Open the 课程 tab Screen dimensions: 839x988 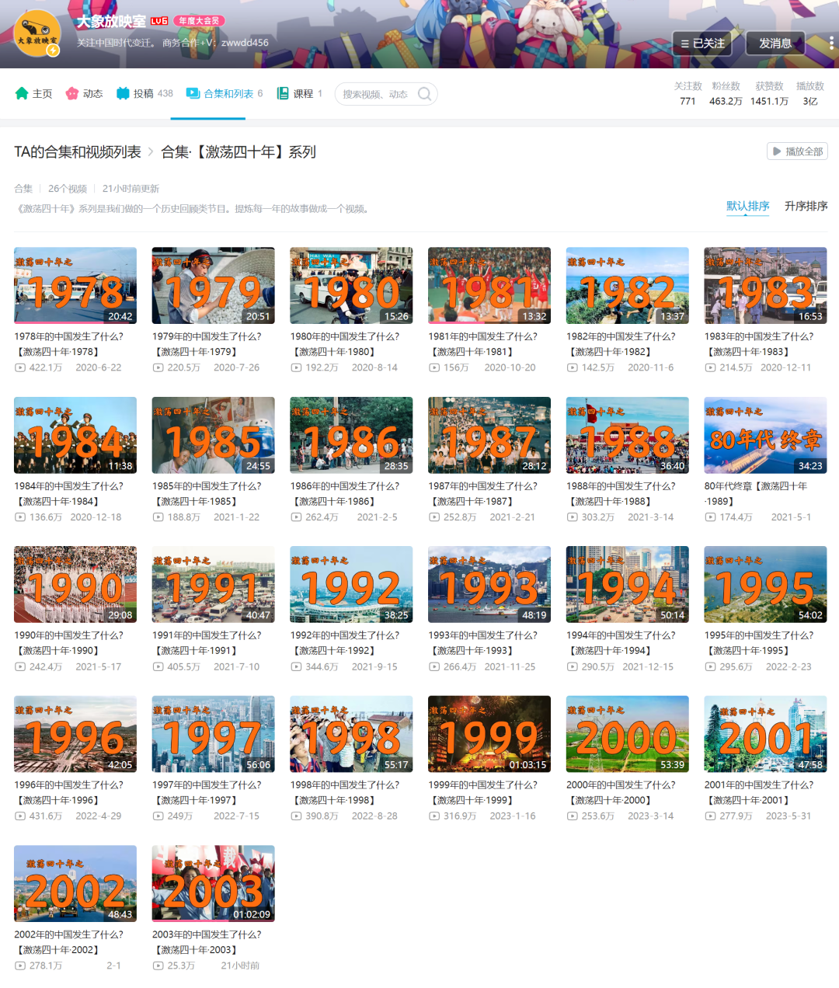[x=299, y=93]
